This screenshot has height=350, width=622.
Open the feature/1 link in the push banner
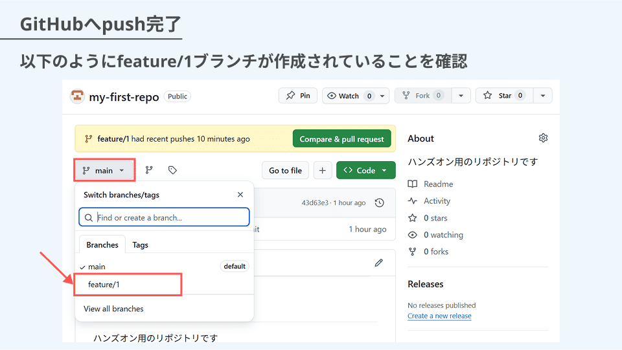point(113,139)
